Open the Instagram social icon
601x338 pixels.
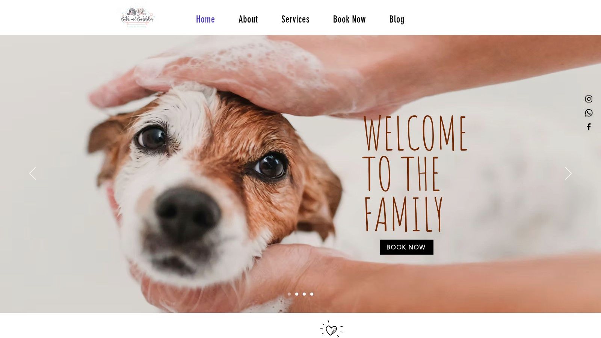(x=589, y=99)
